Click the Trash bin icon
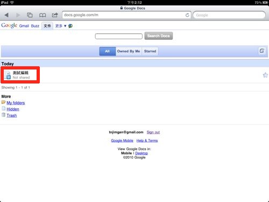The width and height of the screenshot is (269, 202). [3, 115]
